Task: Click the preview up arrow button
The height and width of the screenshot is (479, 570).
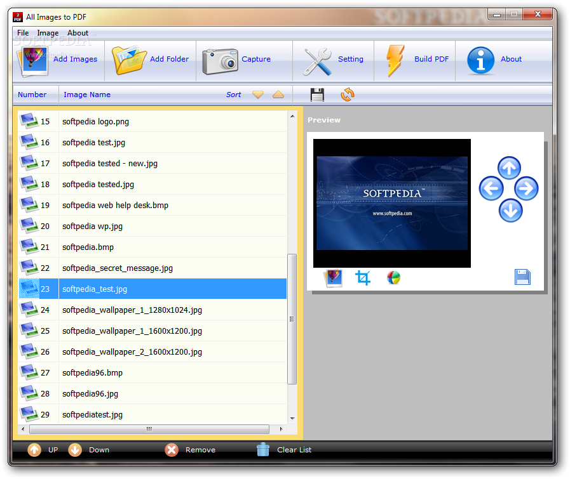Action: 509,167
